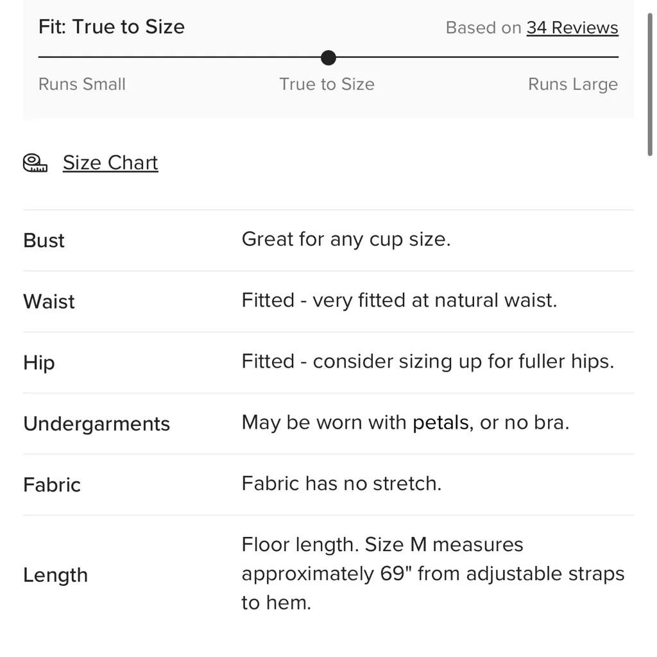Click the Fabric row label
This screenshot has height=657, width=657.
click(52, 484)
